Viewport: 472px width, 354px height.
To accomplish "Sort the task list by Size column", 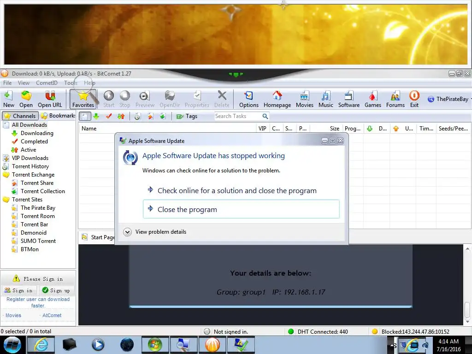I will coord(326,129).
